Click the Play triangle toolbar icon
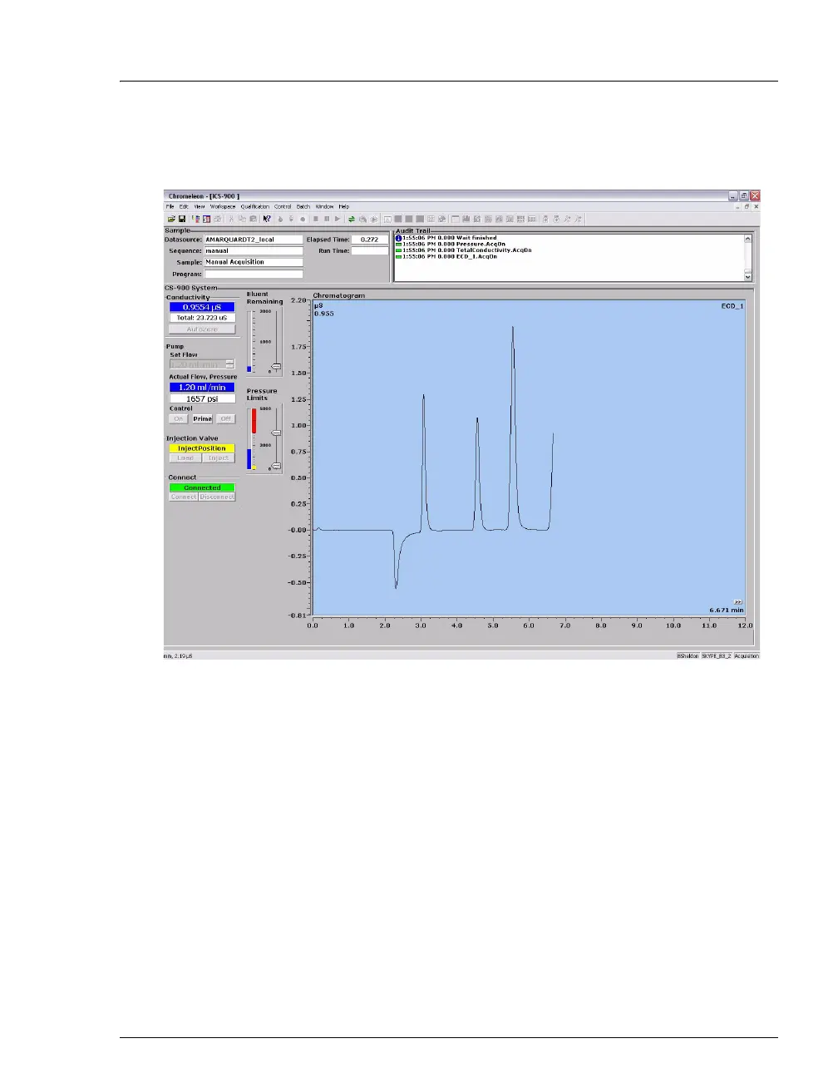Image resolution: width=838 pixels, height=1078 pixels. coord(338,219)
